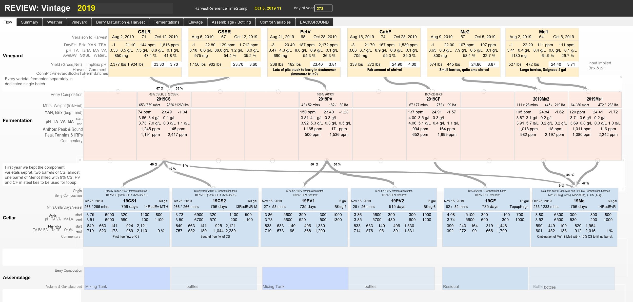Click the Flow tab in navigation
The width and height of the screenshot is (633, 302).
[8, 22]
